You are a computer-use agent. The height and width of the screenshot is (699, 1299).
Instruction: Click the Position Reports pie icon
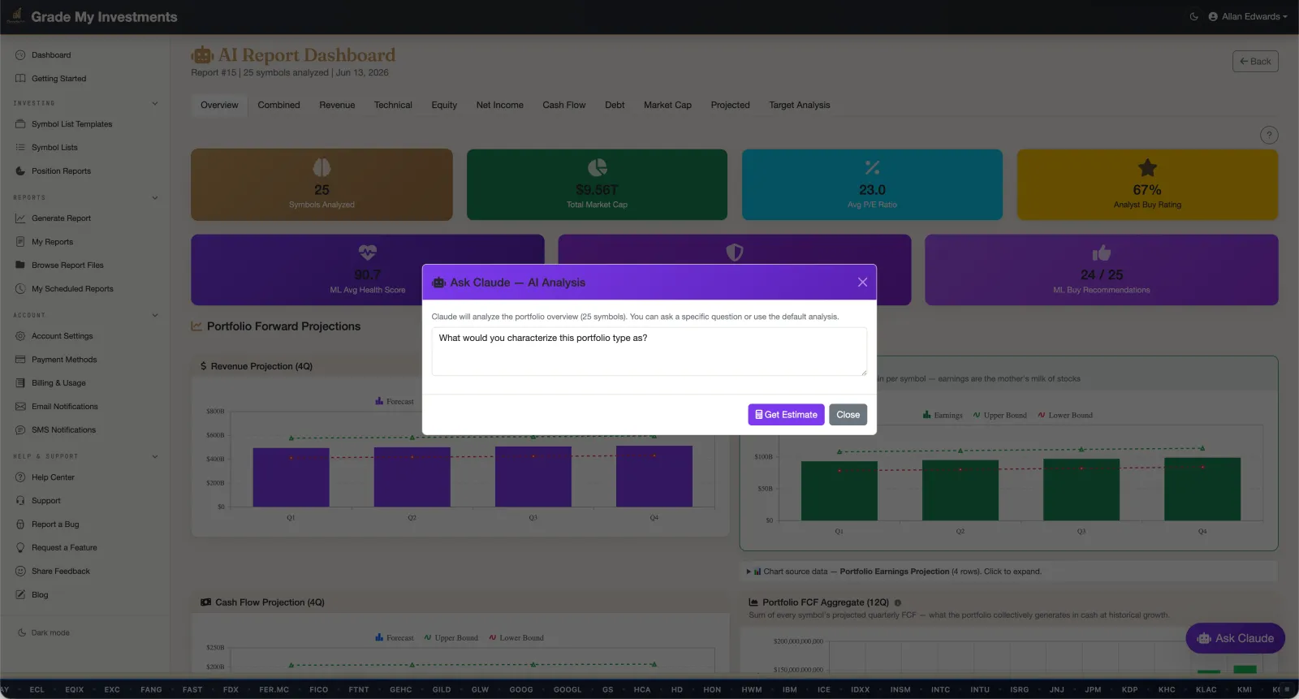20,171
